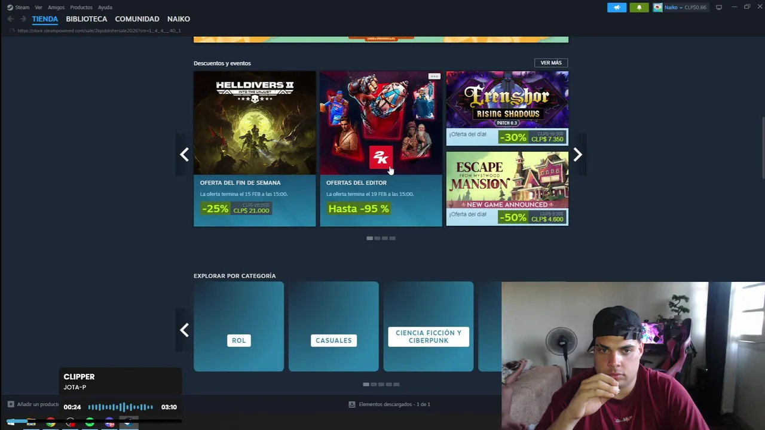
Task: Open the CASUALES category tile
Action: [x=333, y=327]
